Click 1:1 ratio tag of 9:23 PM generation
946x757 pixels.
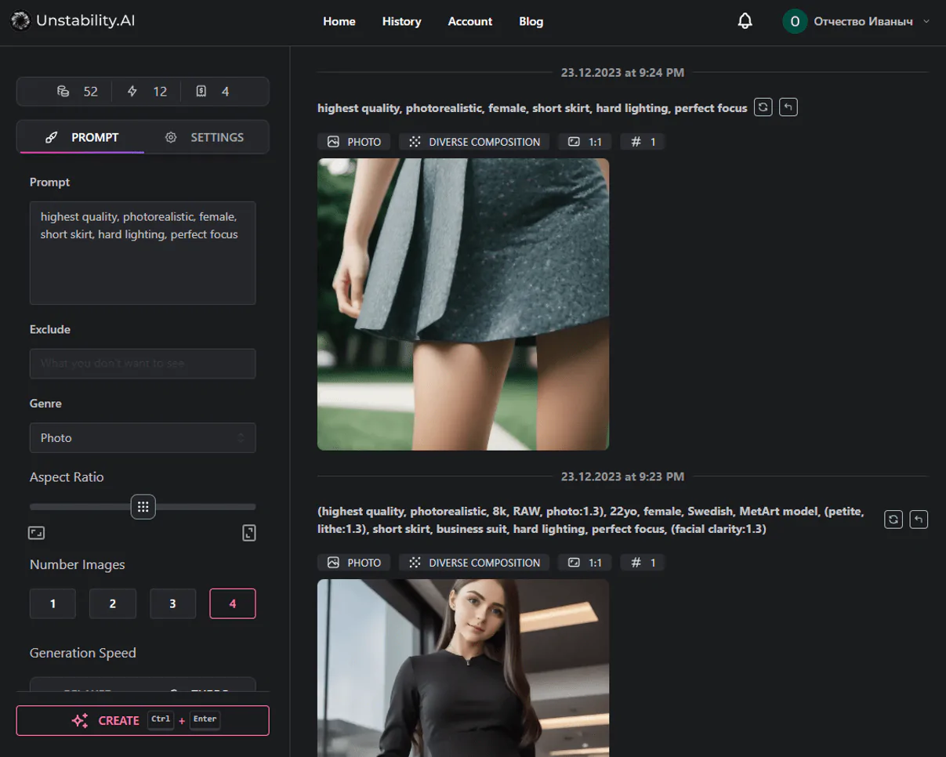(x=585, y=563)
